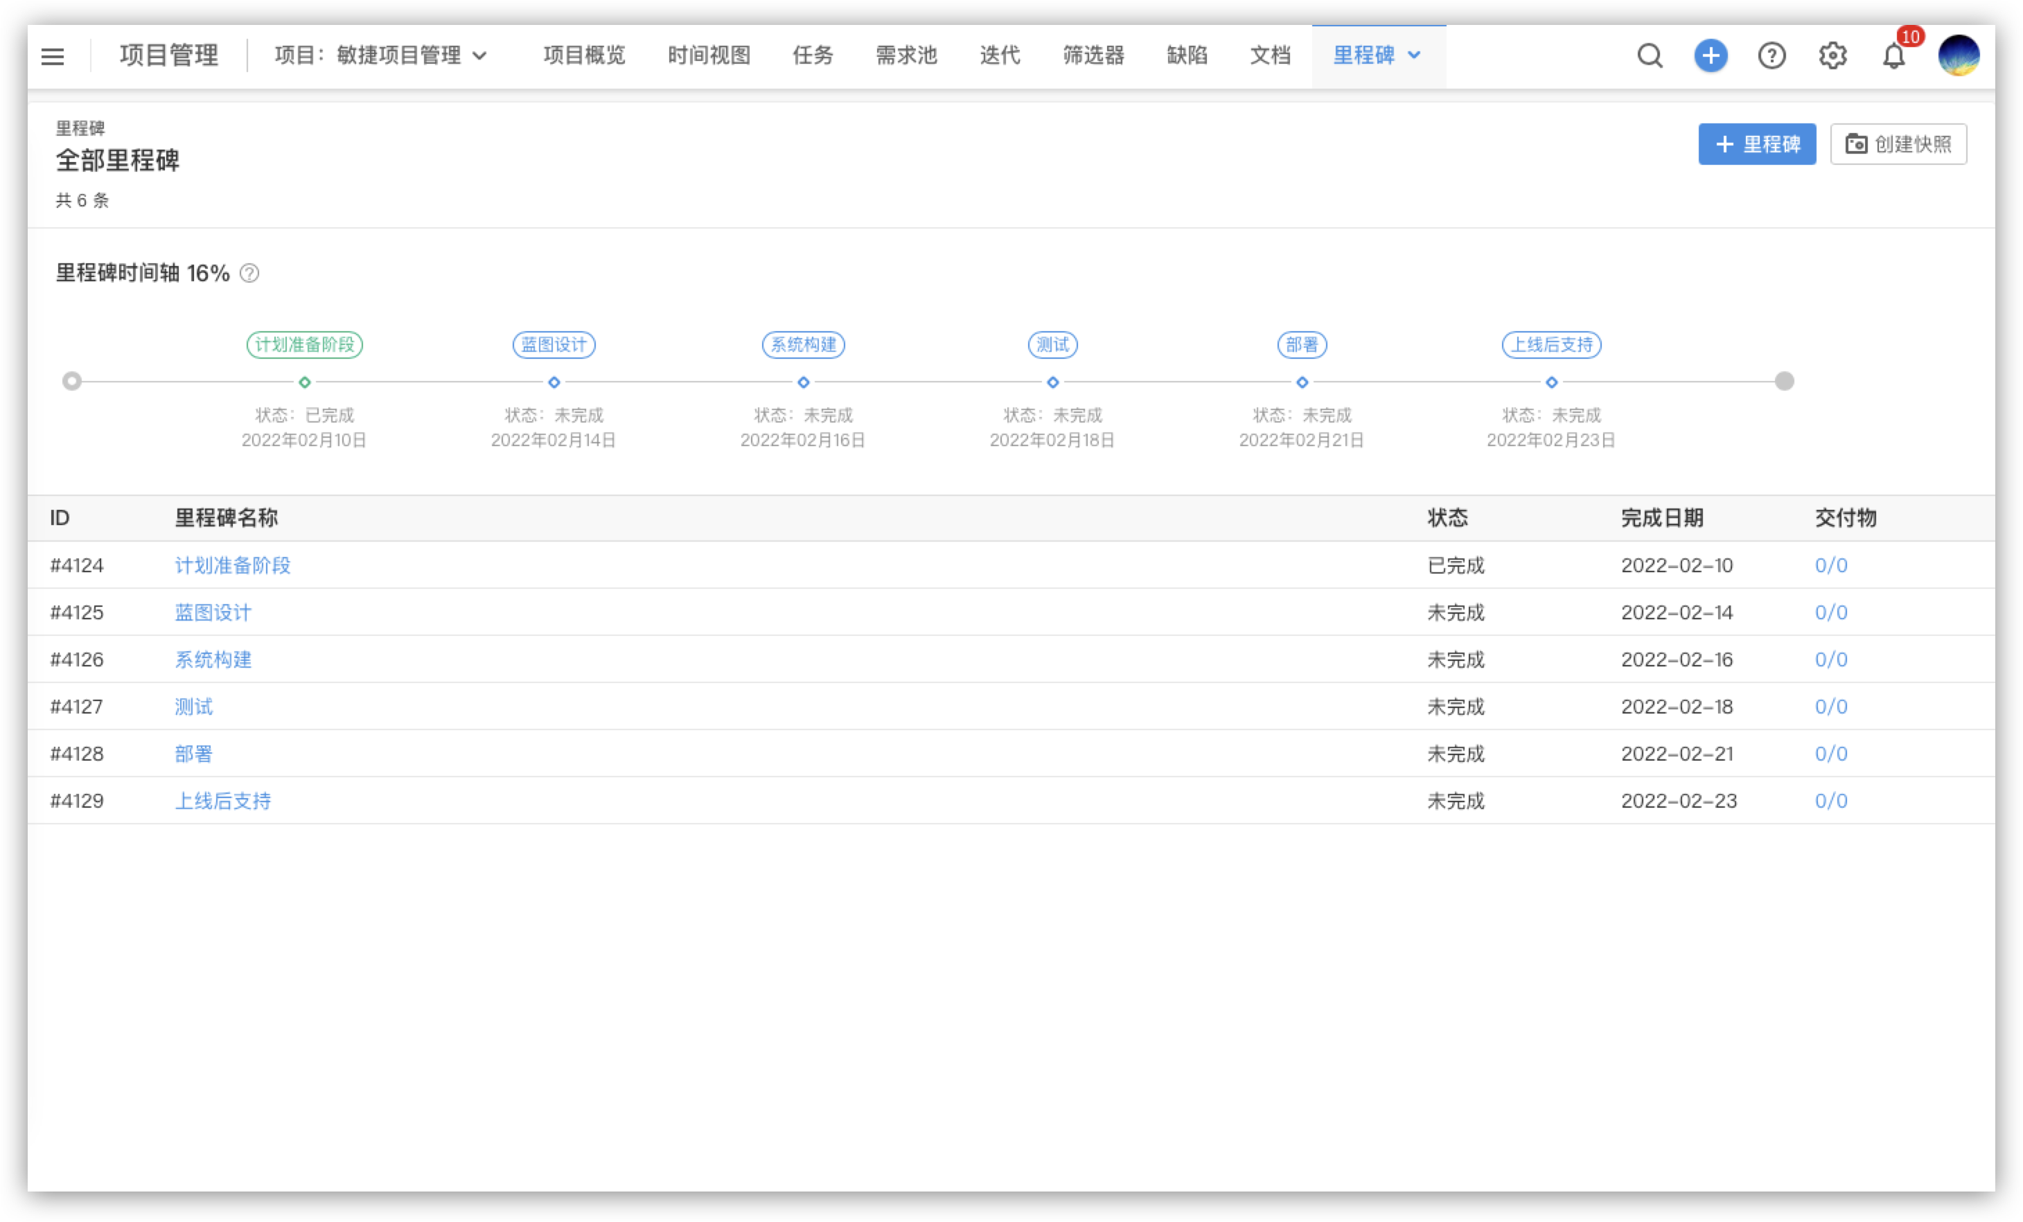This screenshot has width=2023, height=1222.
Task: Go to the 缺陷 tab
Action: [1186, 56]
